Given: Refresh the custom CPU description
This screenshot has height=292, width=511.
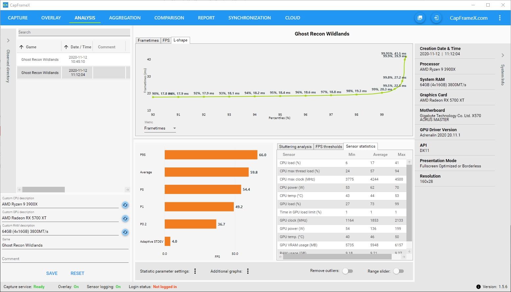Looking at the screenshot, I should pos(125,205).
